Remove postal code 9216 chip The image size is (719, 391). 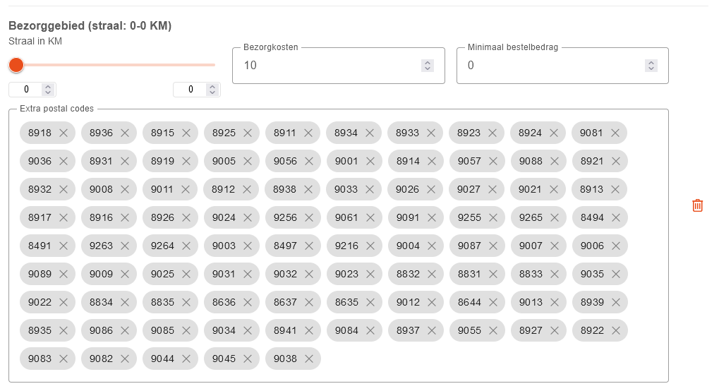tap(370, 246)
